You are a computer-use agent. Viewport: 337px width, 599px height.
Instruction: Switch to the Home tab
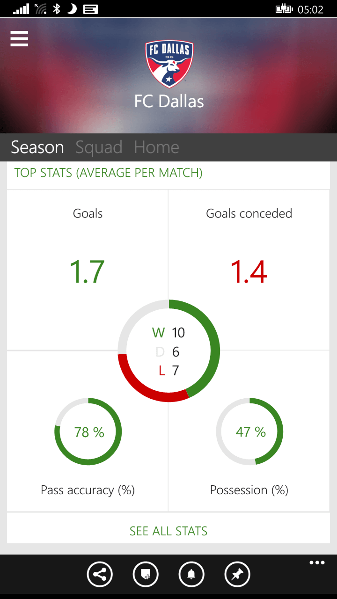[x=156, y=147]
